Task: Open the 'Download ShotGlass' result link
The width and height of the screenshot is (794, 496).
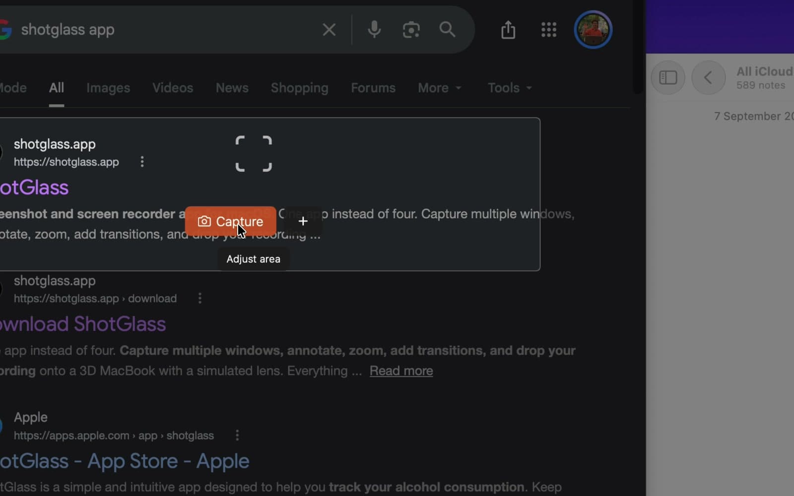Action: click(x=83, y=324)
